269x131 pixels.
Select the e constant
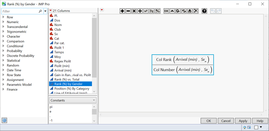(50, 111)
